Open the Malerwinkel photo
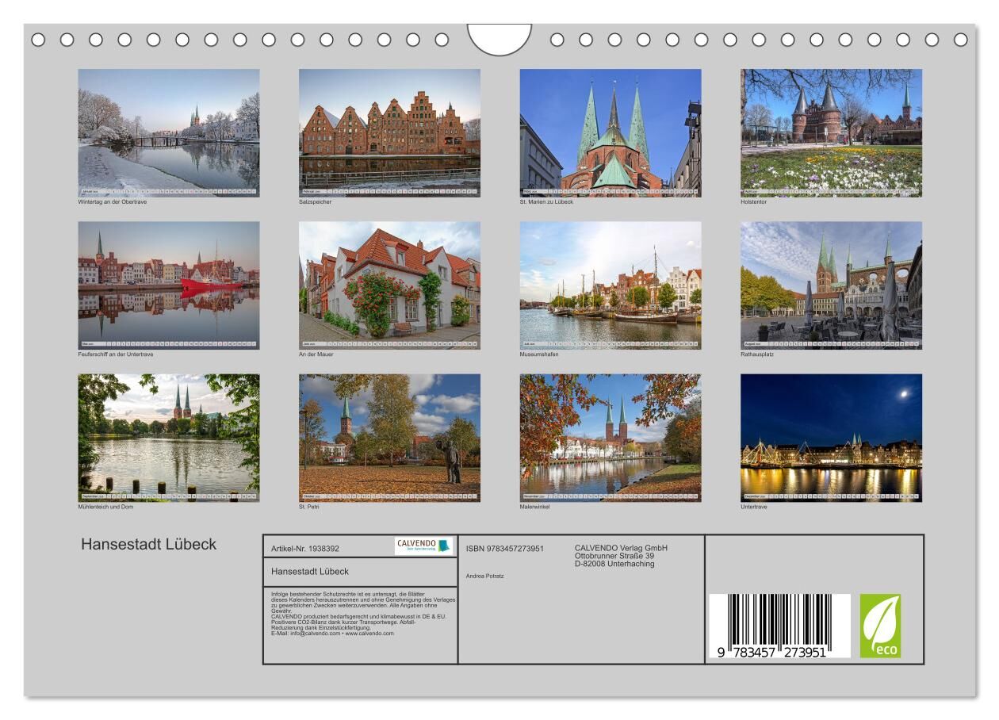The width and height of the screenshot is (999, 720). [610, 438]
